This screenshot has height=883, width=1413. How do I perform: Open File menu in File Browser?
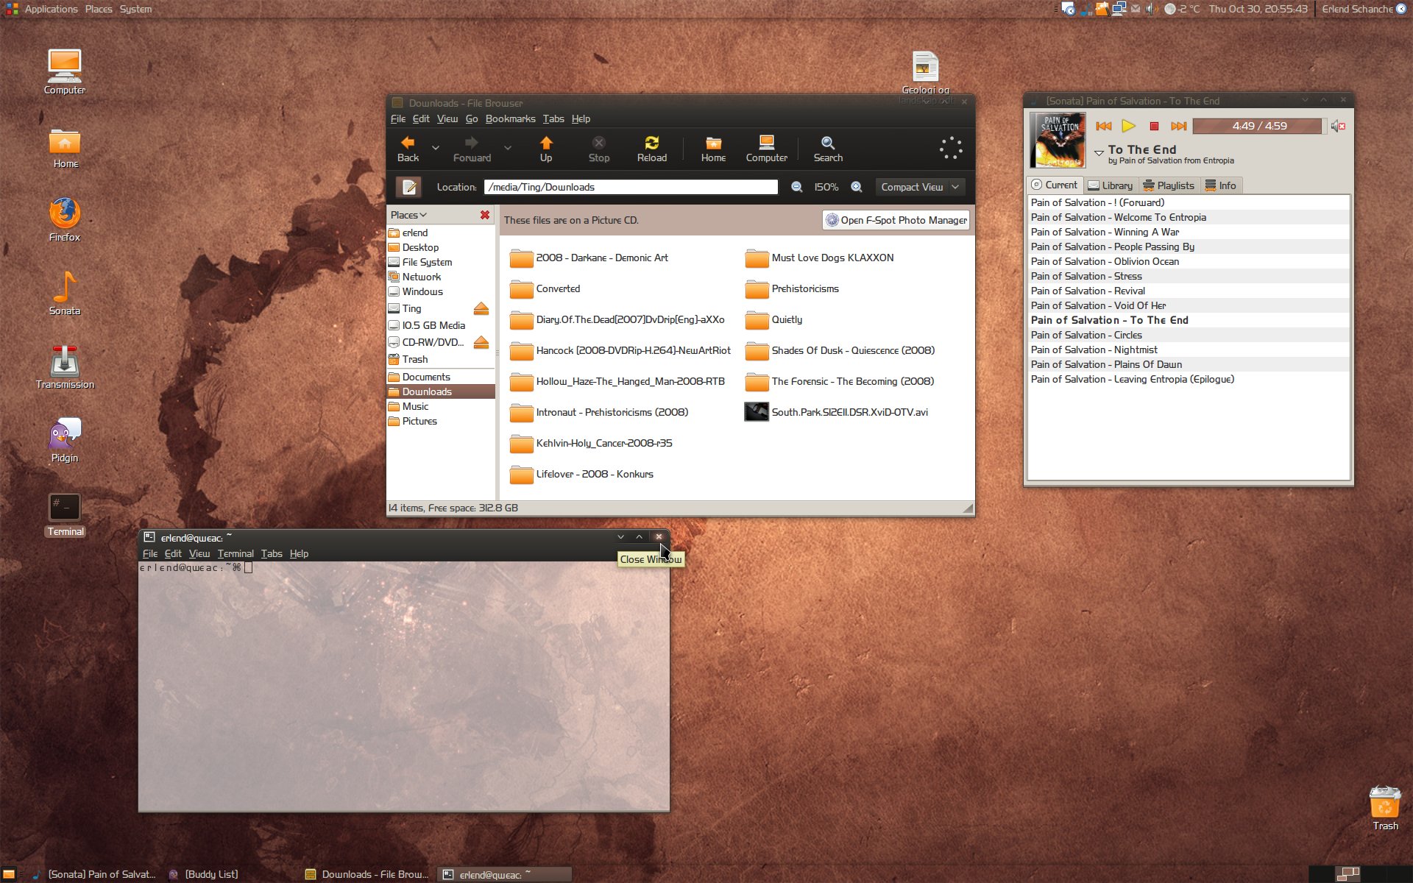398,118
